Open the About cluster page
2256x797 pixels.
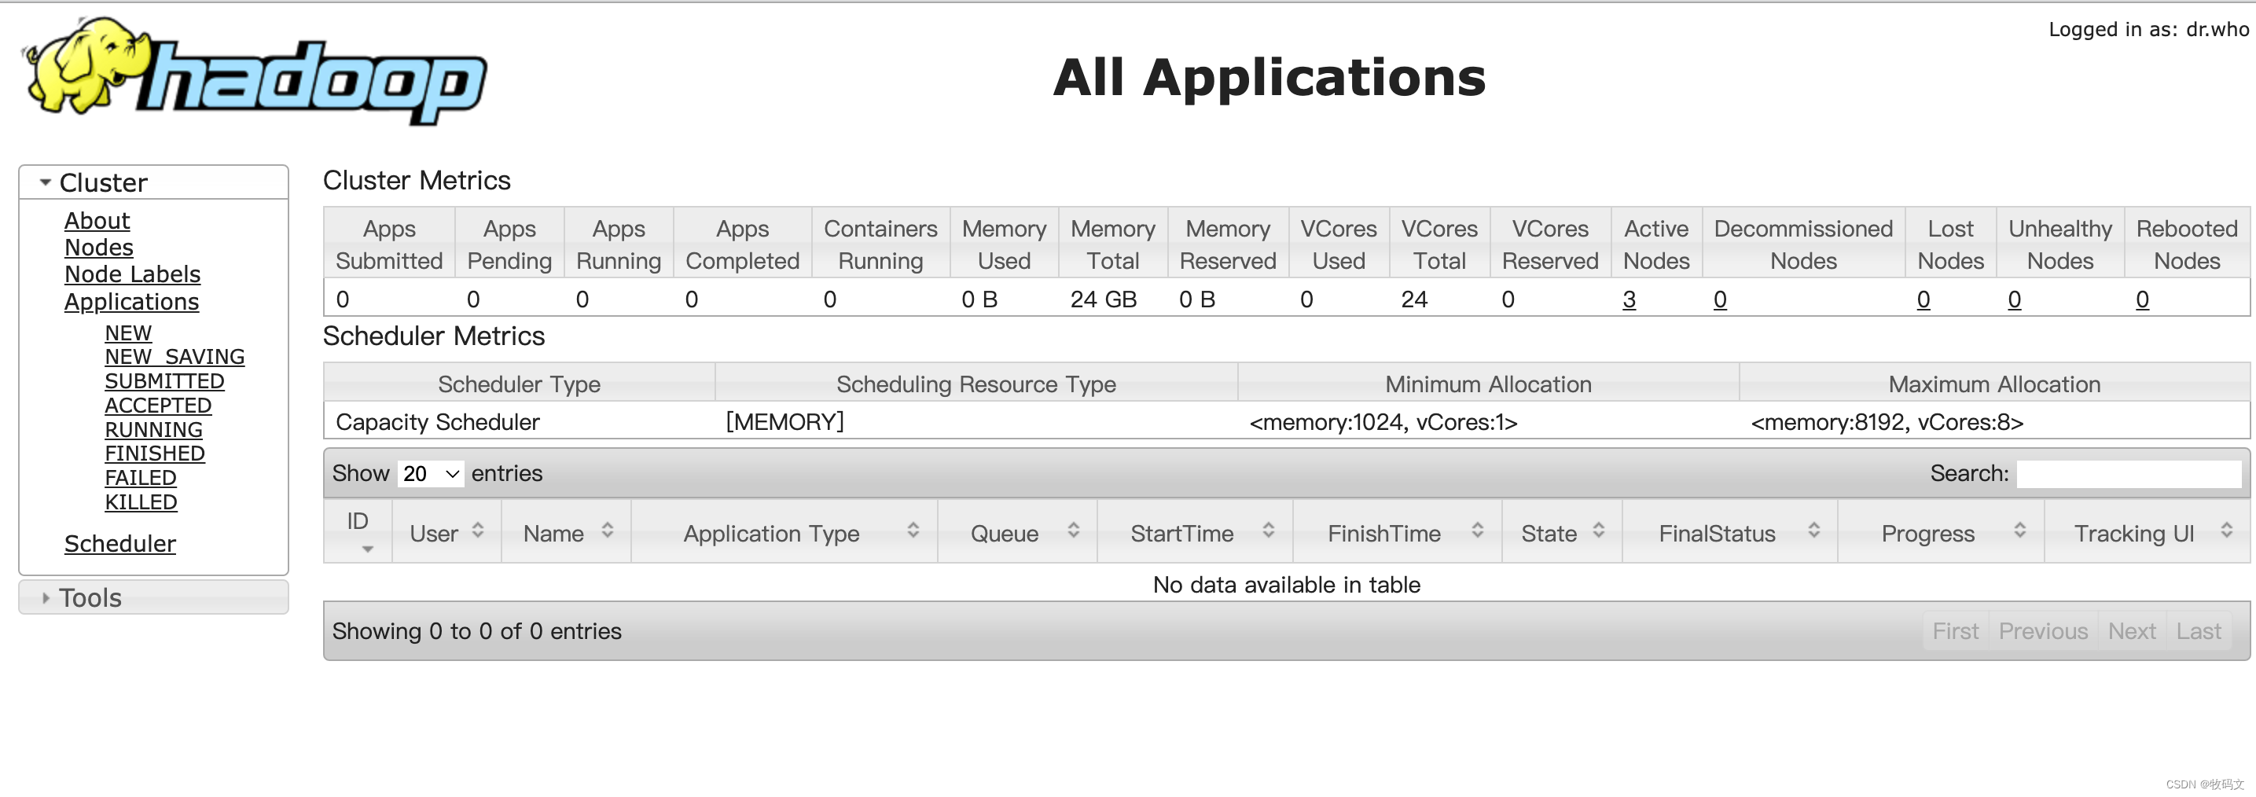click(x=97, y=221)
